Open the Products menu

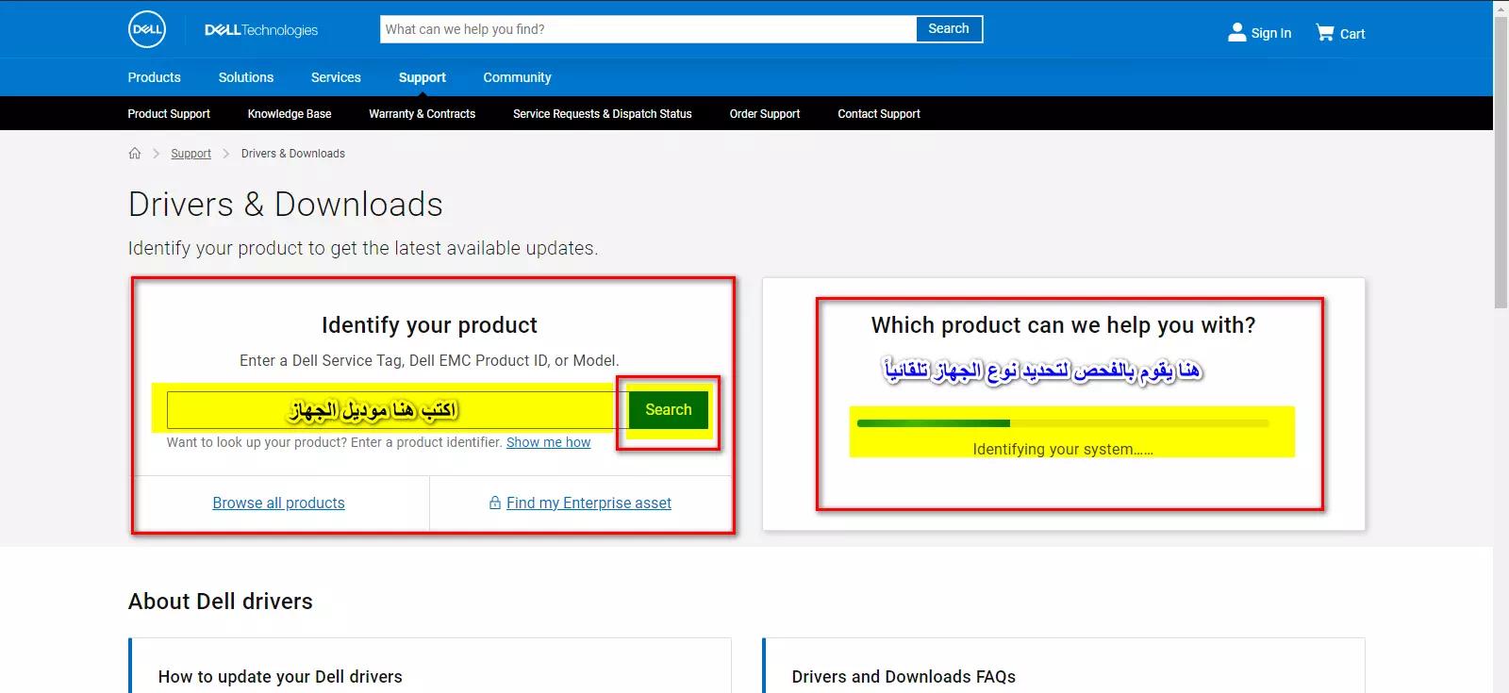coord(155,77)
